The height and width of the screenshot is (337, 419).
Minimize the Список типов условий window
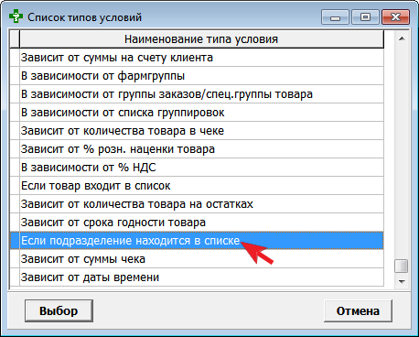pyautogui.click(x=335, y=17)
